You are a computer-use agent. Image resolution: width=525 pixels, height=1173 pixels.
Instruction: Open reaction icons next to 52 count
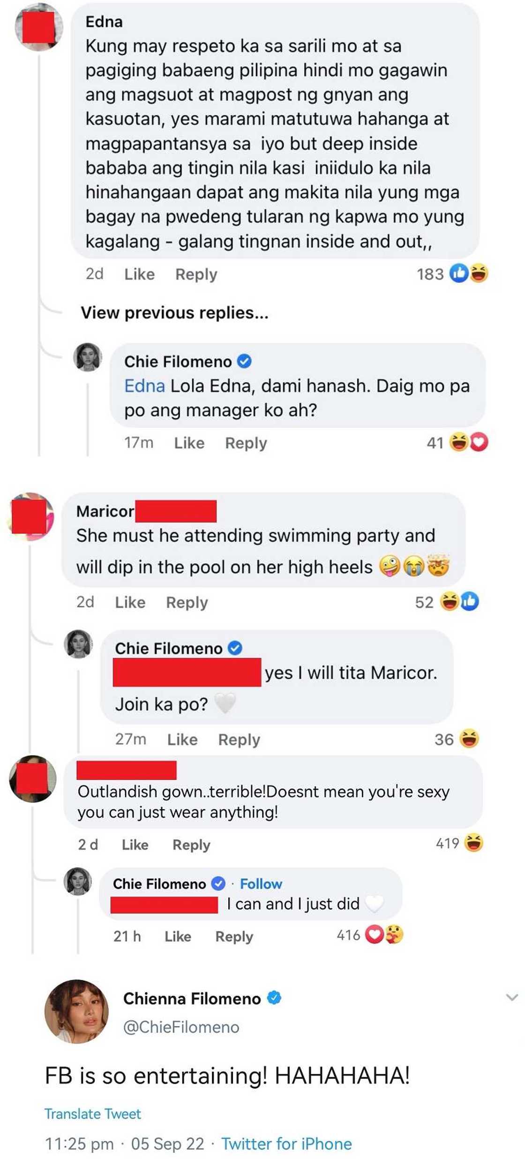pos(459,602)
